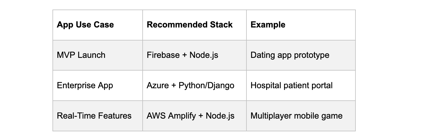421x140 pixels.
Task: Select the Azure + Python/Django cell
Action: coord(195,86)
